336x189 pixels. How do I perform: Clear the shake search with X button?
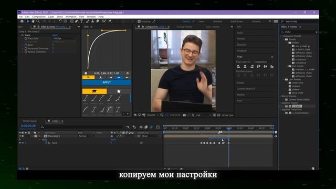317,32
